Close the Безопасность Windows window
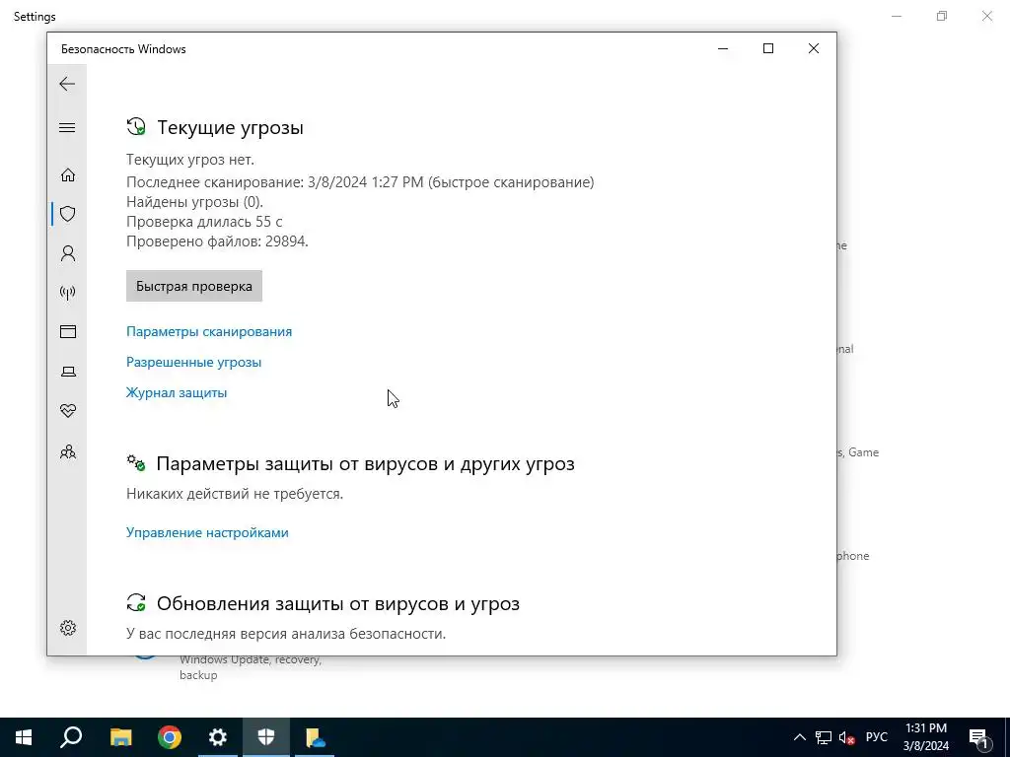1010x757 pixels. (x=814, y=48)
